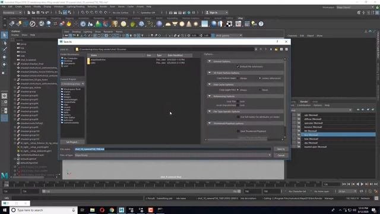380x214 pixels.
Task: Collapse the General Options section
Action: [x=210, y=61]
